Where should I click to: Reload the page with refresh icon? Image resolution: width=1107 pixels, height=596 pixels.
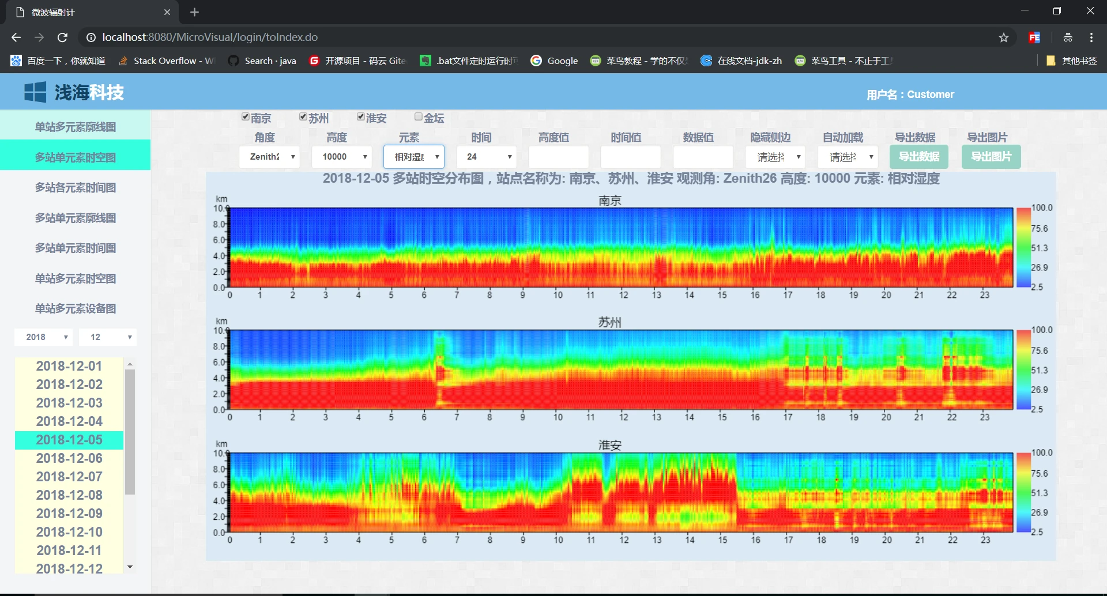pyautogui.click(x=62, y=37)
